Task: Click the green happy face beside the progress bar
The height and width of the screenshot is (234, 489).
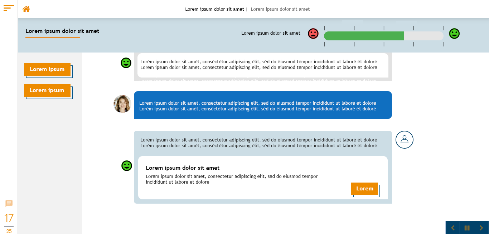Action: coord(454,34)
